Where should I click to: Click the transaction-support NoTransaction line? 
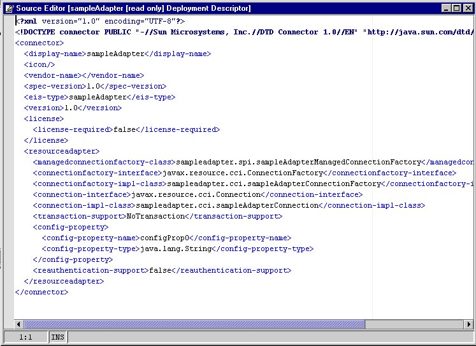[157, 217]
